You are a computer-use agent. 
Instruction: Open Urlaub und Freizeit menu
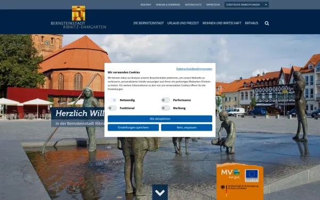[183, 23]
